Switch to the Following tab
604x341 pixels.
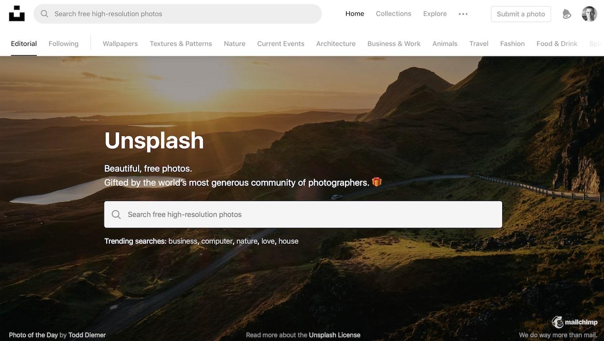point(63,44)
